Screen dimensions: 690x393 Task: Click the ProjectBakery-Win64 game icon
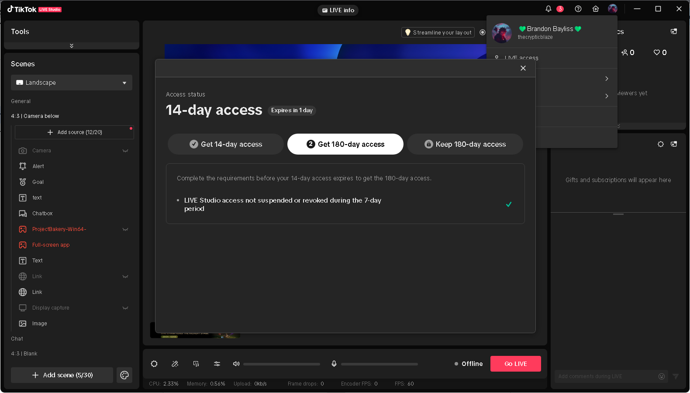click(x=23, y=229)
